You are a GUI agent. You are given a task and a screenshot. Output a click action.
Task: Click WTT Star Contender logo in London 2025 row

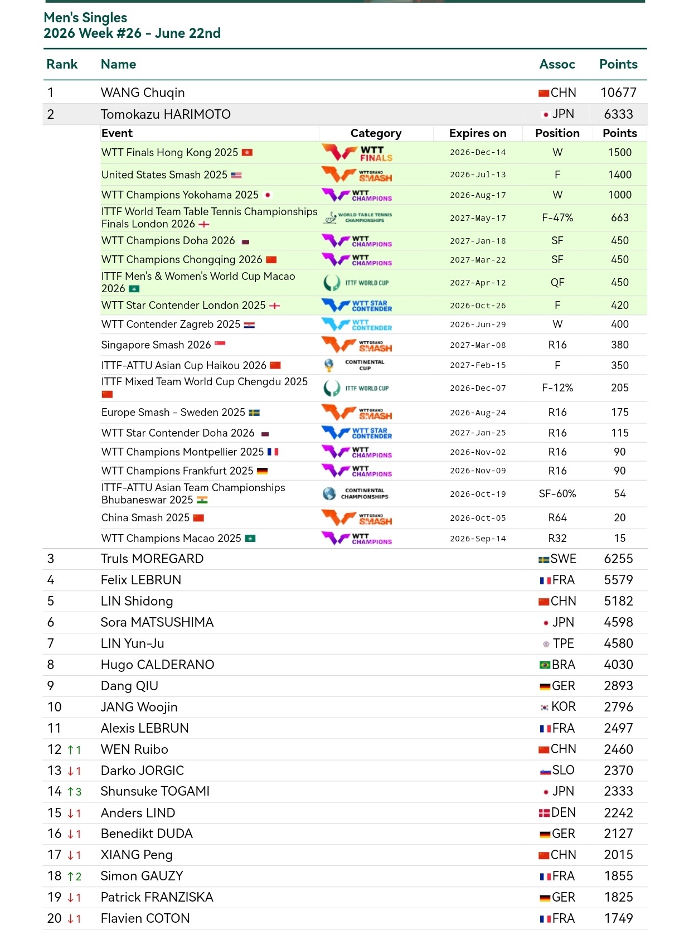point(357,306)
